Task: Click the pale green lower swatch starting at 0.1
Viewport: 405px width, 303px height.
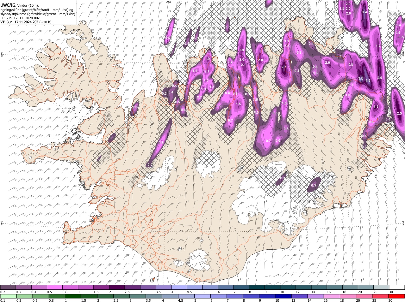Action: pos(8,296)
